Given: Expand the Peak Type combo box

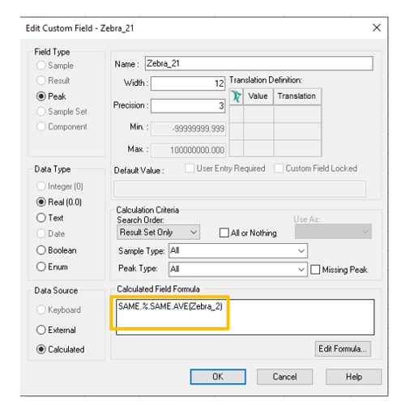Looking at the screenshot, I should pos(238,269).
